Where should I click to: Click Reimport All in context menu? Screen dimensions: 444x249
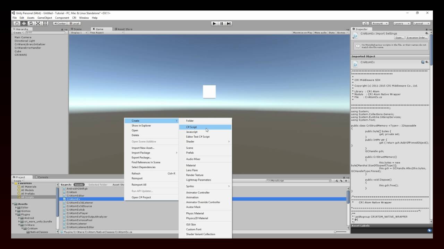(x=151, y=185)
